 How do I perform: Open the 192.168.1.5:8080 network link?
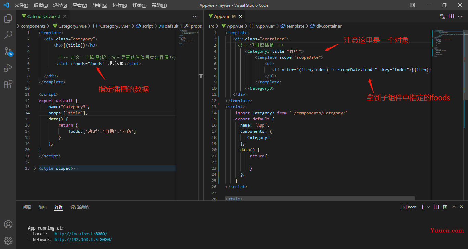(83, 240)
